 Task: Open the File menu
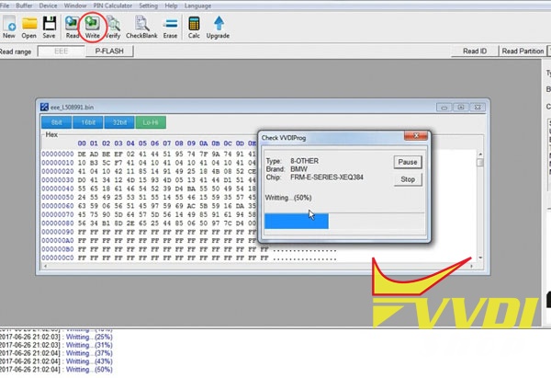pos(5,6)
